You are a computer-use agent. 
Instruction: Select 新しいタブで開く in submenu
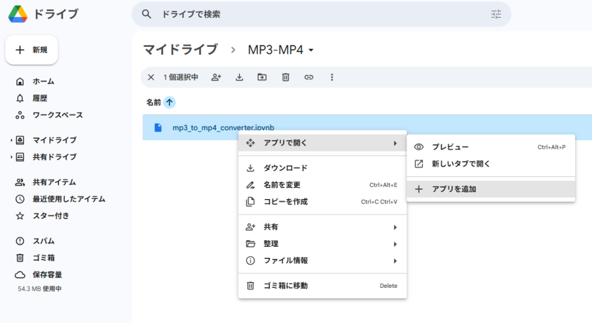tap(491, 164)
